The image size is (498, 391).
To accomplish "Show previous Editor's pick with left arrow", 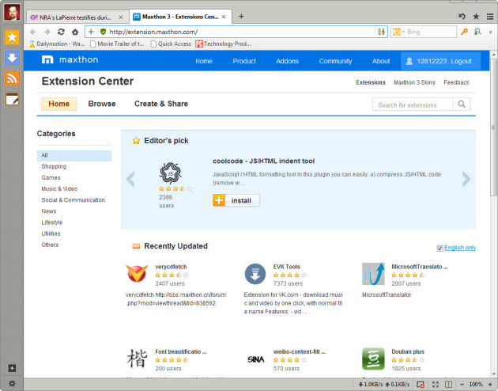I will (x=131, y=180).
